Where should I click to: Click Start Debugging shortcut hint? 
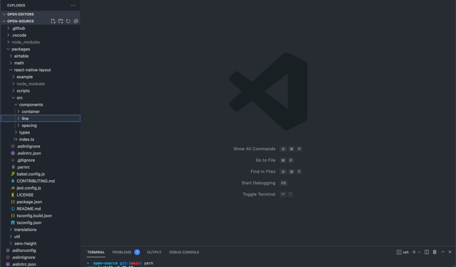click(x=258, y=183)
